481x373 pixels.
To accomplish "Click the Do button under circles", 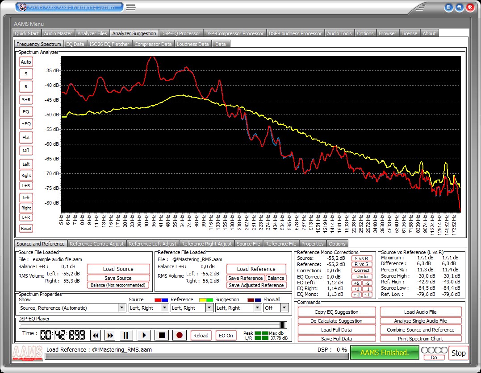I will coord(434,357).
